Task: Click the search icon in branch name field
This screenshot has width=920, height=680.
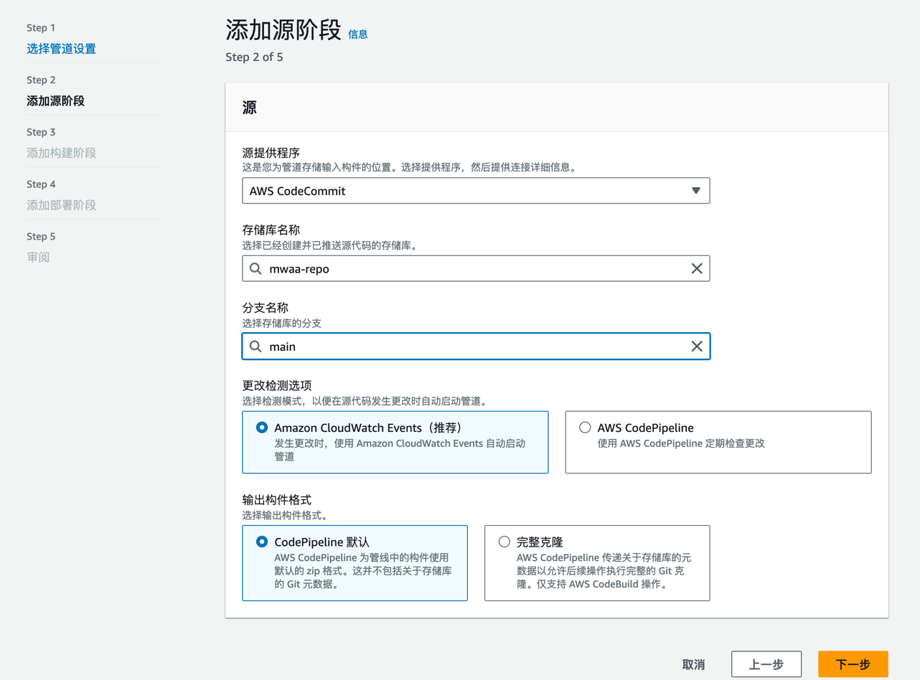Action: click(x=255, y=346)
